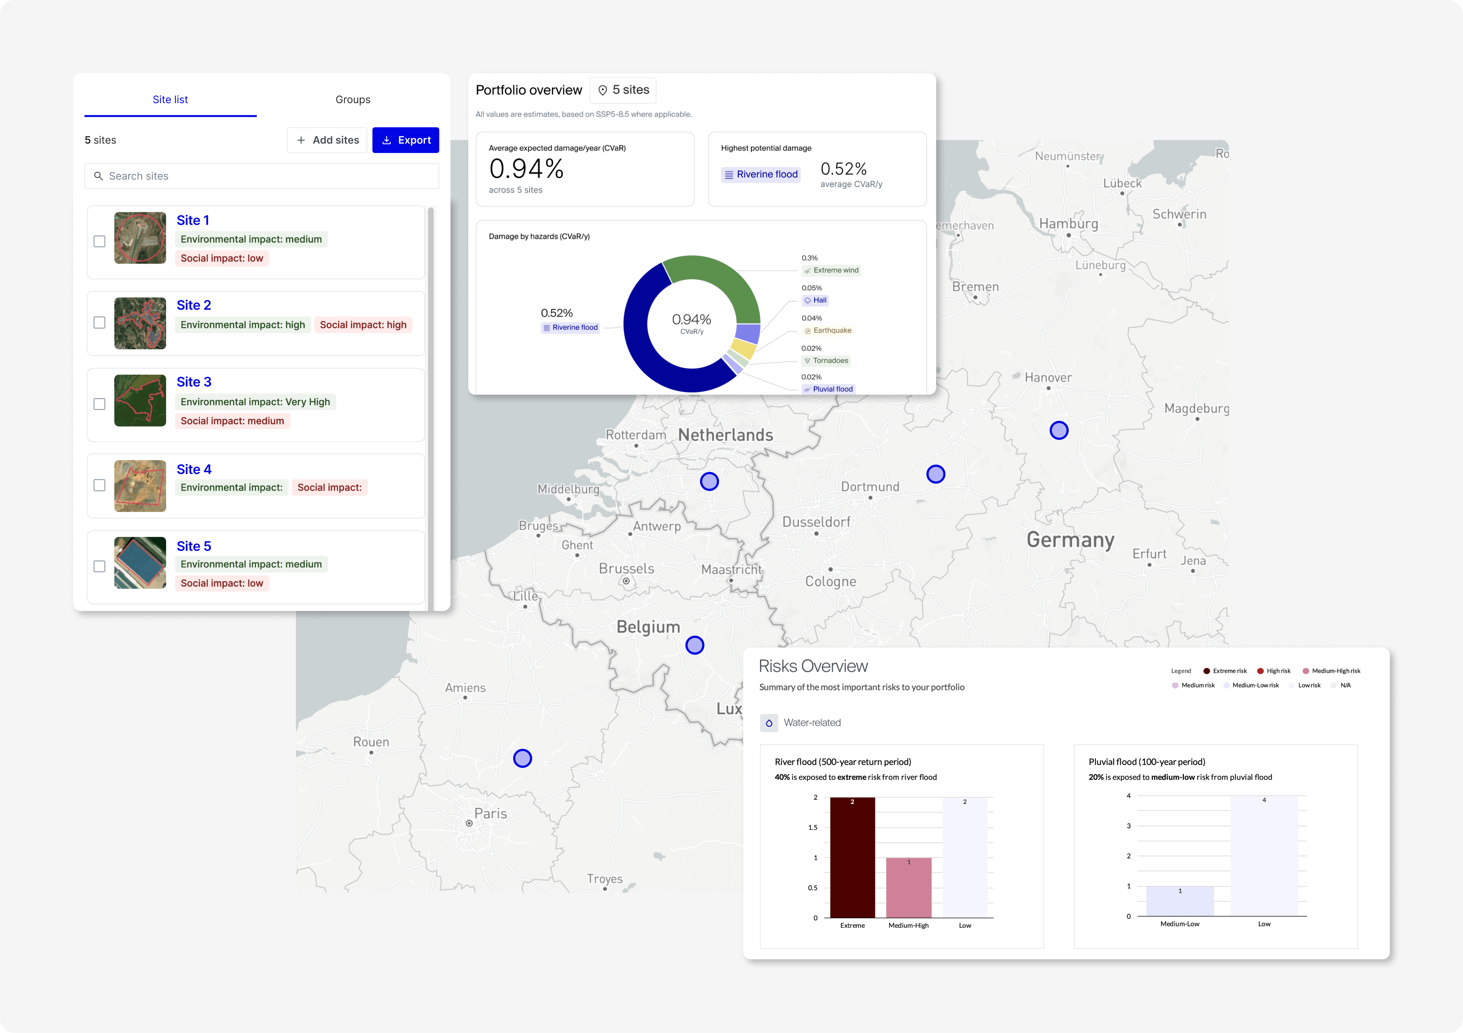1463x1033 pixels.
Task: Open the Site 2 link
Action: [x=194, y=305]
